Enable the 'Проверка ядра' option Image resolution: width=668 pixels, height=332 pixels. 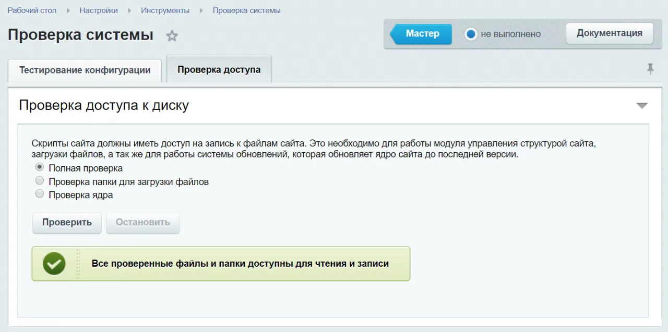pyautogui.click(x=40, y=193)
